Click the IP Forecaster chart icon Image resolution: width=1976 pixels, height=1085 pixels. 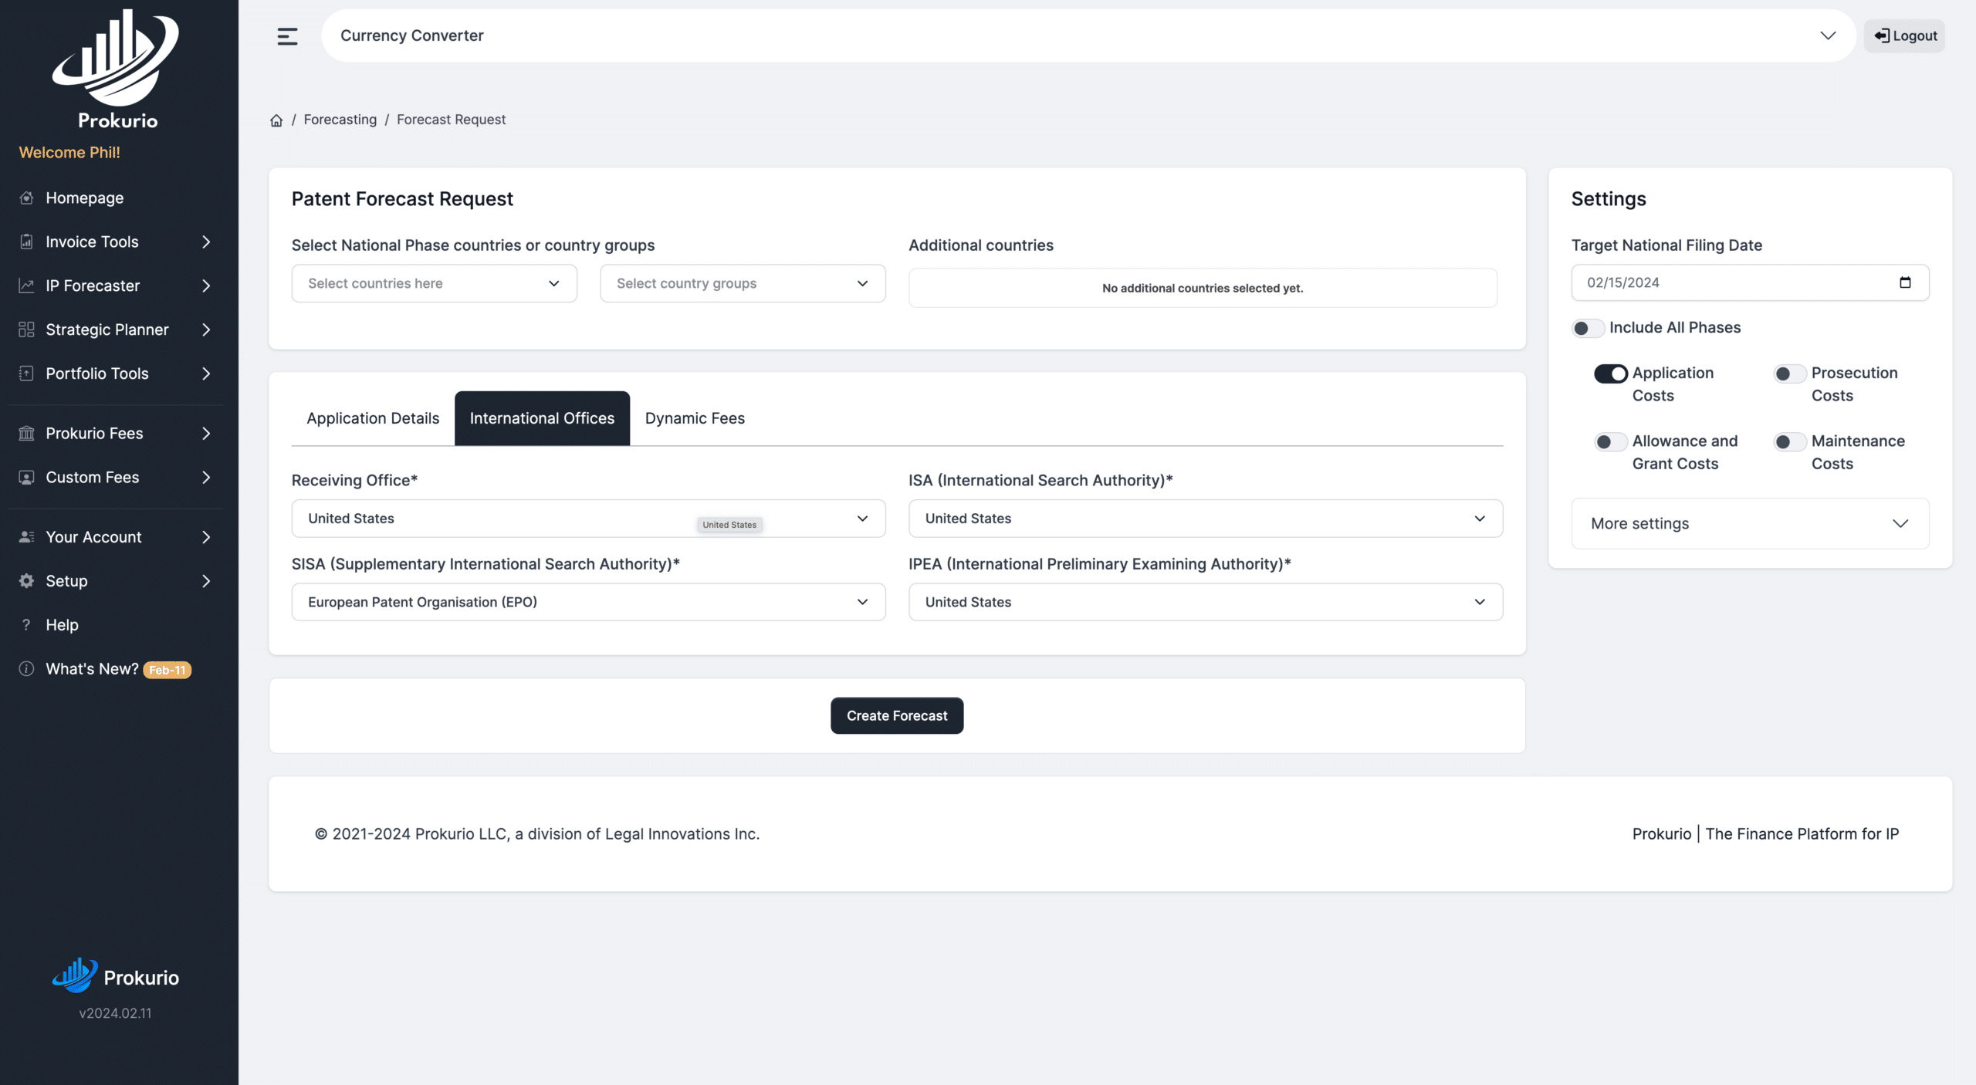click(x=26, y=286)
